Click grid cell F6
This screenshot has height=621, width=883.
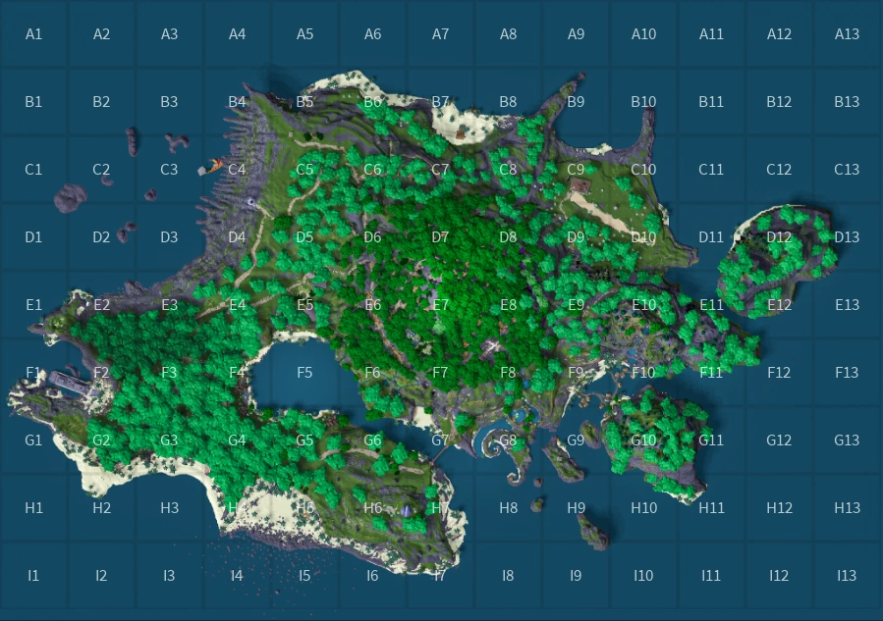click(x=373, y=373)
